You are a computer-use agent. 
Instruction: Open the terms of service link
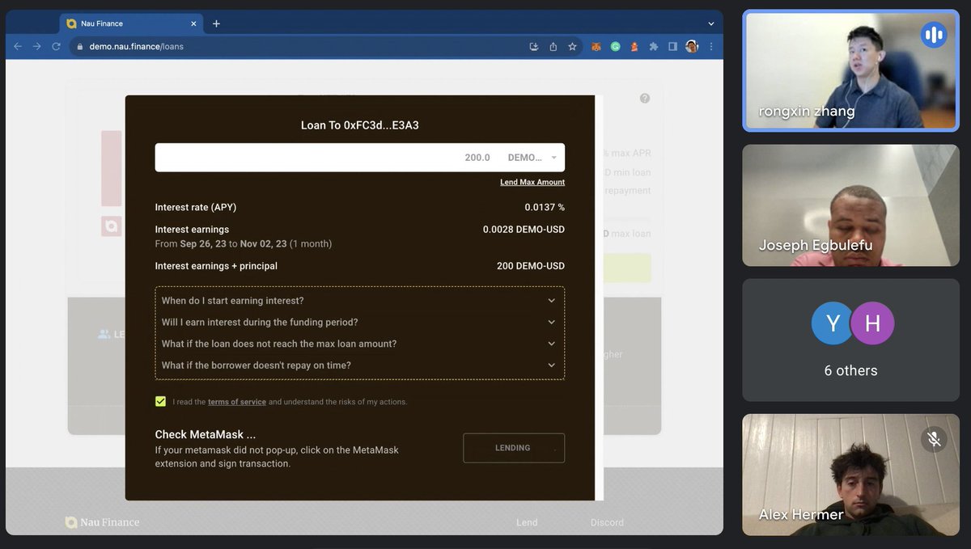tap(237, 402)
